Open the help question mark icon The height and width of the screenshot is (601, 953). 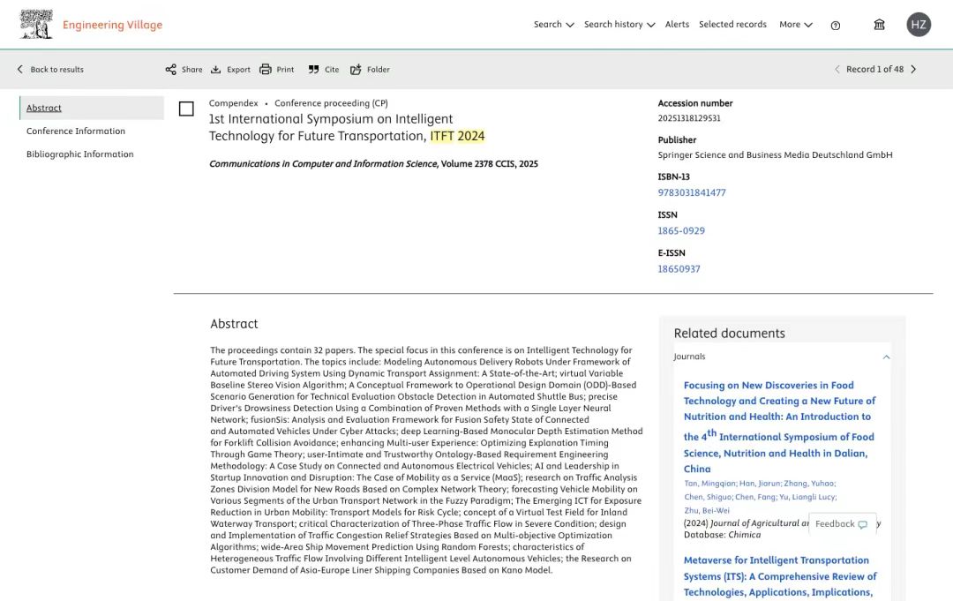[836, 26]
